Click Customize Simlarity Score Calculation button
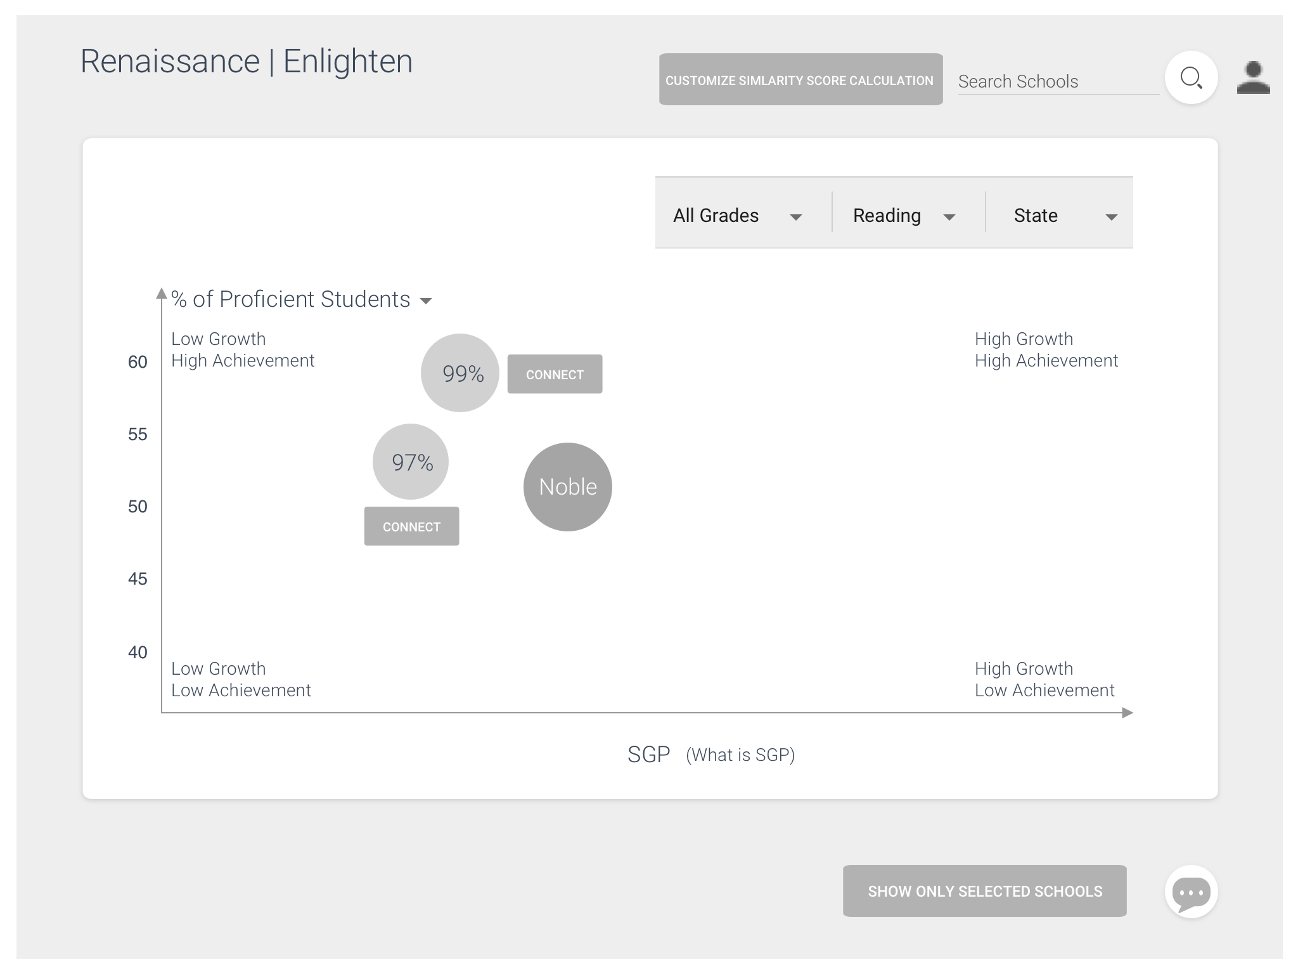The width and height of the screenshot is (1298, 974). (800, 80)
